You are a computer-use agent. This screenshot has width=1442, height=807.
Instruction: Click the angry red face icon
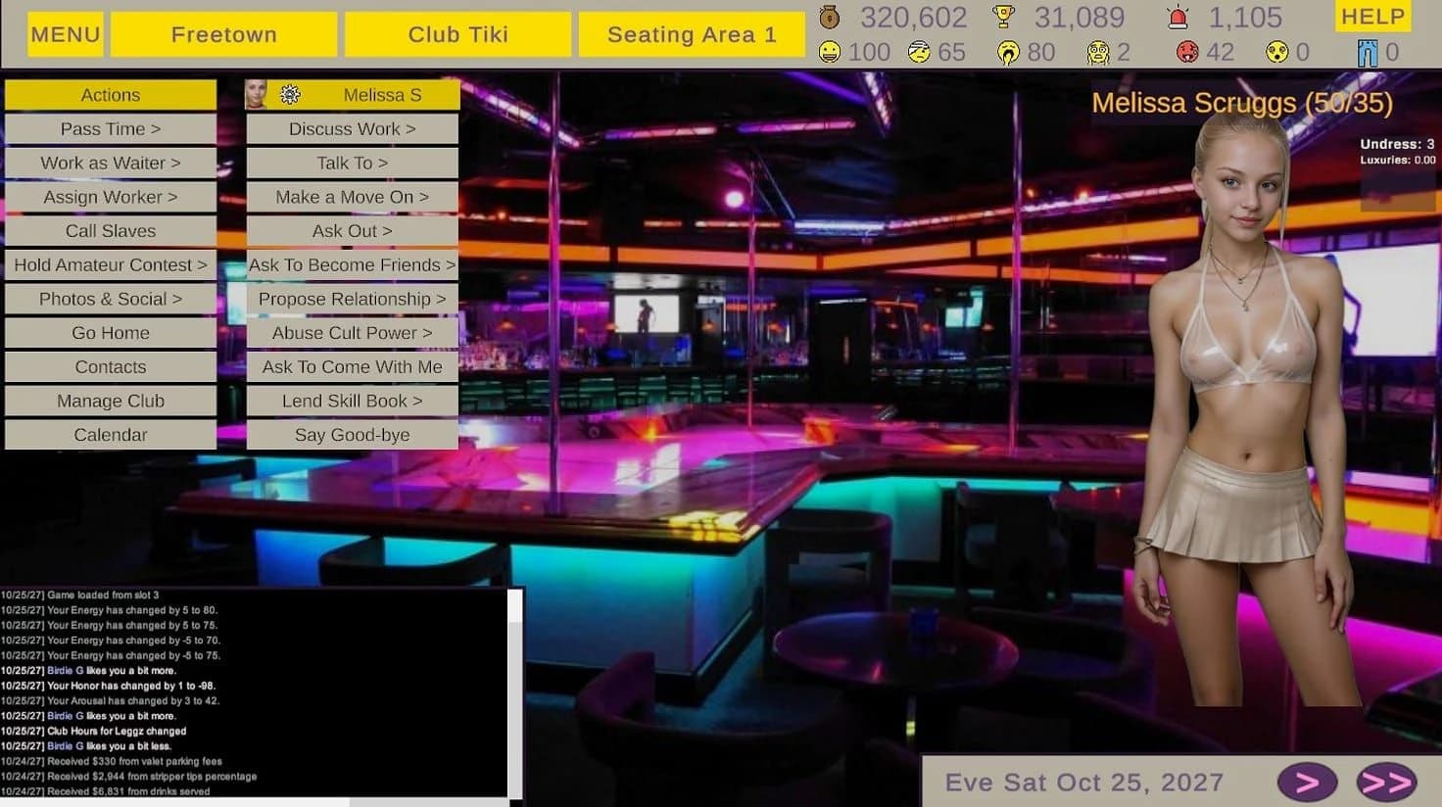[1188, 52]
